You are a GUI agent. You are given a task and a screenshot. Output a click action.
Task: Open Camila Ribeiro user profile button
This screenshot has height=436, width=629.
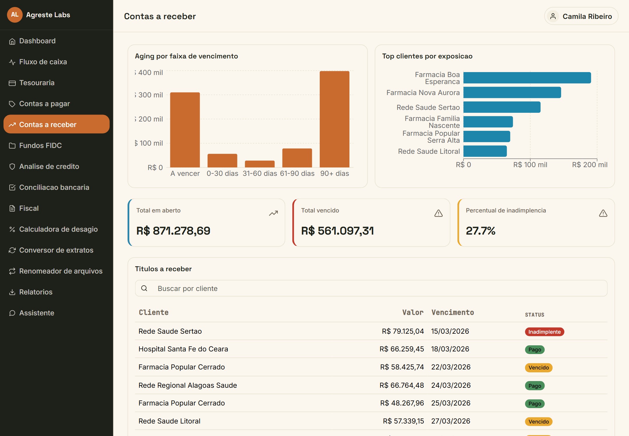581,16
